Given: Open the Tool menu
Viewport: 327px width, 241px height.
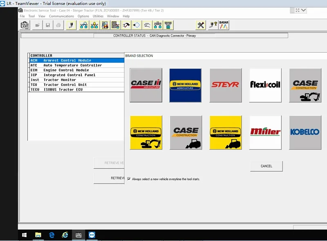Looking at the screenshot, I should coord(31,16).
